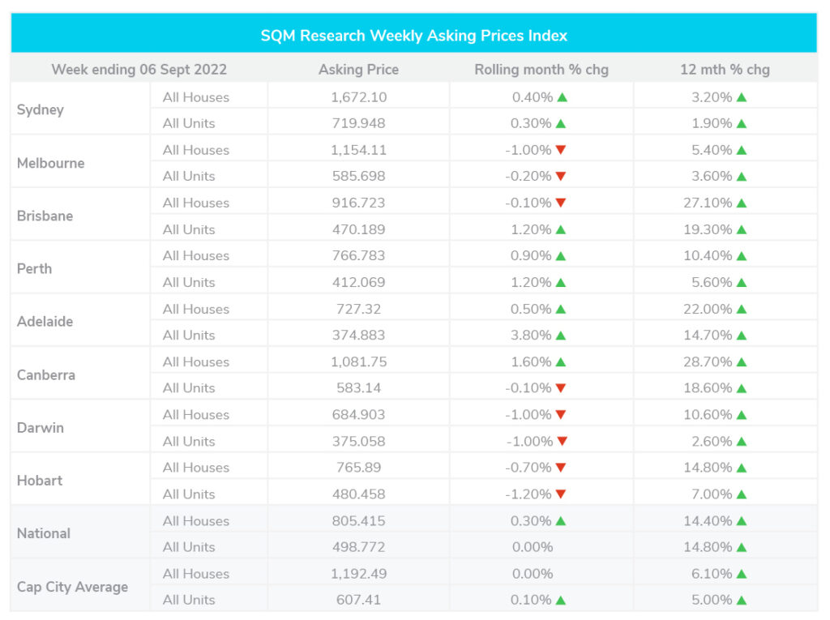Select the green arrow beside 1.90%
The image size is (830, 620).
pos(741,123)
